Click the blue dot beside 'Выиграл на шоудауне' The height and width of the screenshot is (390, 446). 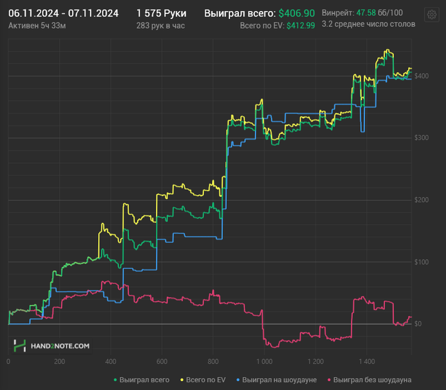238,380
